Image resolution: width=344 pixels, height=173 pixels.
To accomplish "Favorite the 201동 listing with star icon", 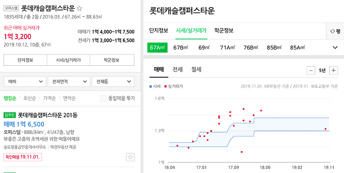I will (130, 157).
